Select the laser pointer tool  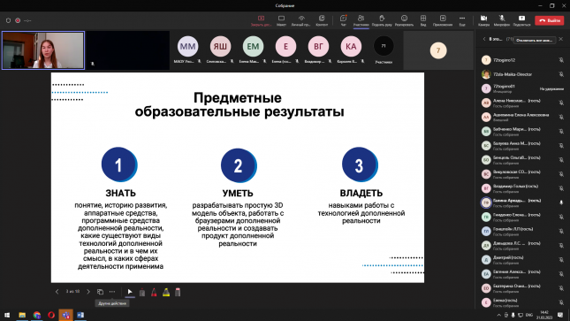(x=142, y=292)
